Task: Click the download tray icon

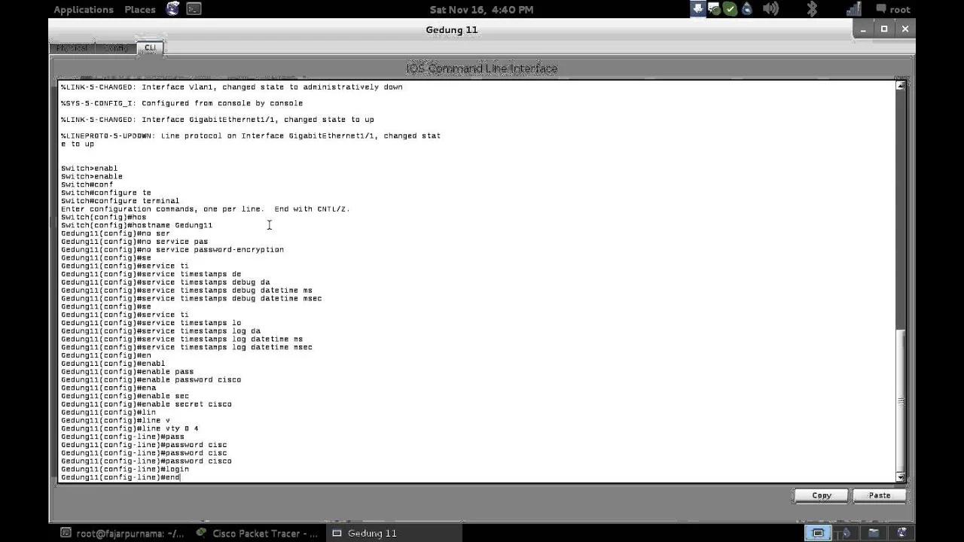Action: (x=698, y=9)
